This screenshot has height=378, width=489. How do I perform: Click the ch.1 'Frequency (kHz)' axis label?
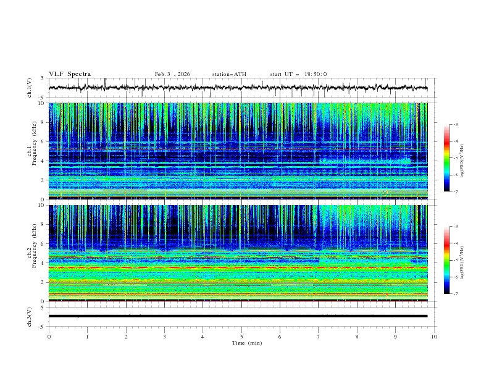[x=35, y=143]
